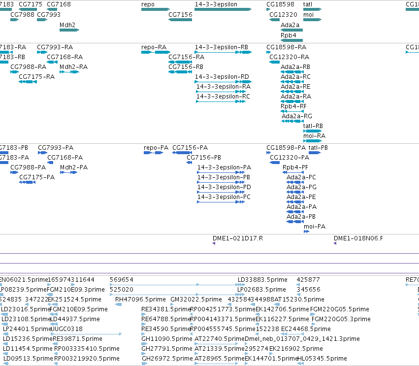Screen dimensions: 419x366
Task: Click the Rpb4 gene label
Action: point(289,35)
